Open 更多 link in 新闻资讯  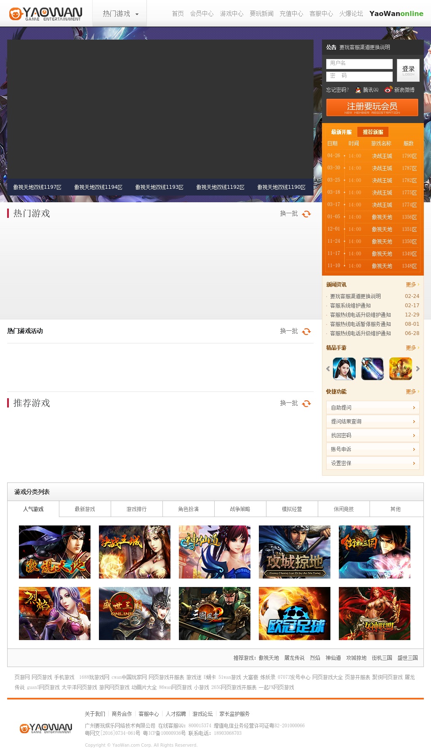tap(412, 284)
